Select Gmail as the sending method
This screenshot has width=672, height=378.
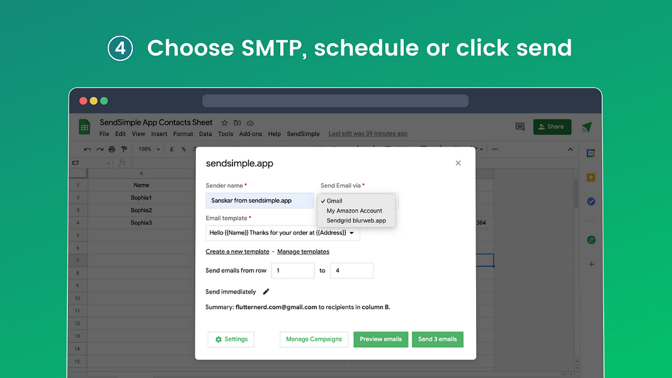[x=333, y=200]
